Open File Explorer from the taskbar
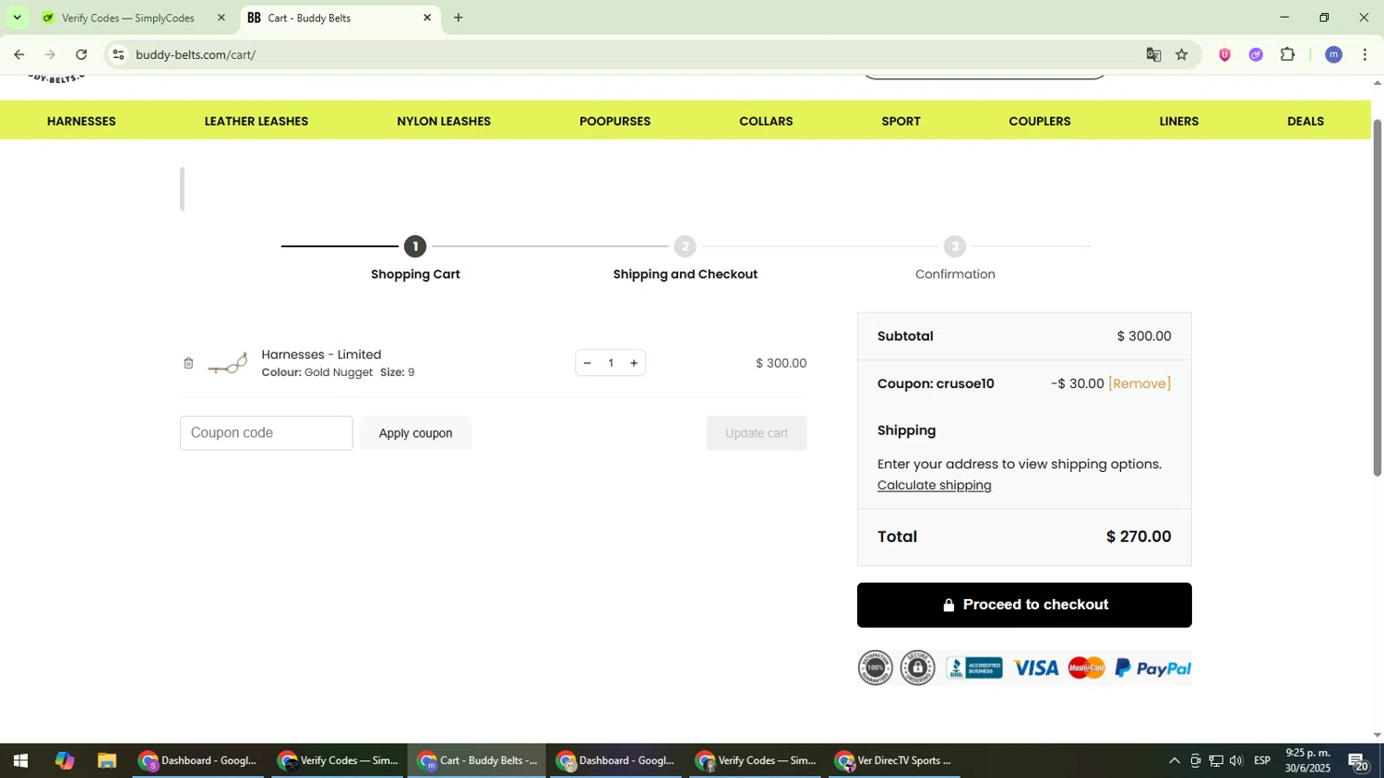This screenshot has width=1384, height=778. 107,761
